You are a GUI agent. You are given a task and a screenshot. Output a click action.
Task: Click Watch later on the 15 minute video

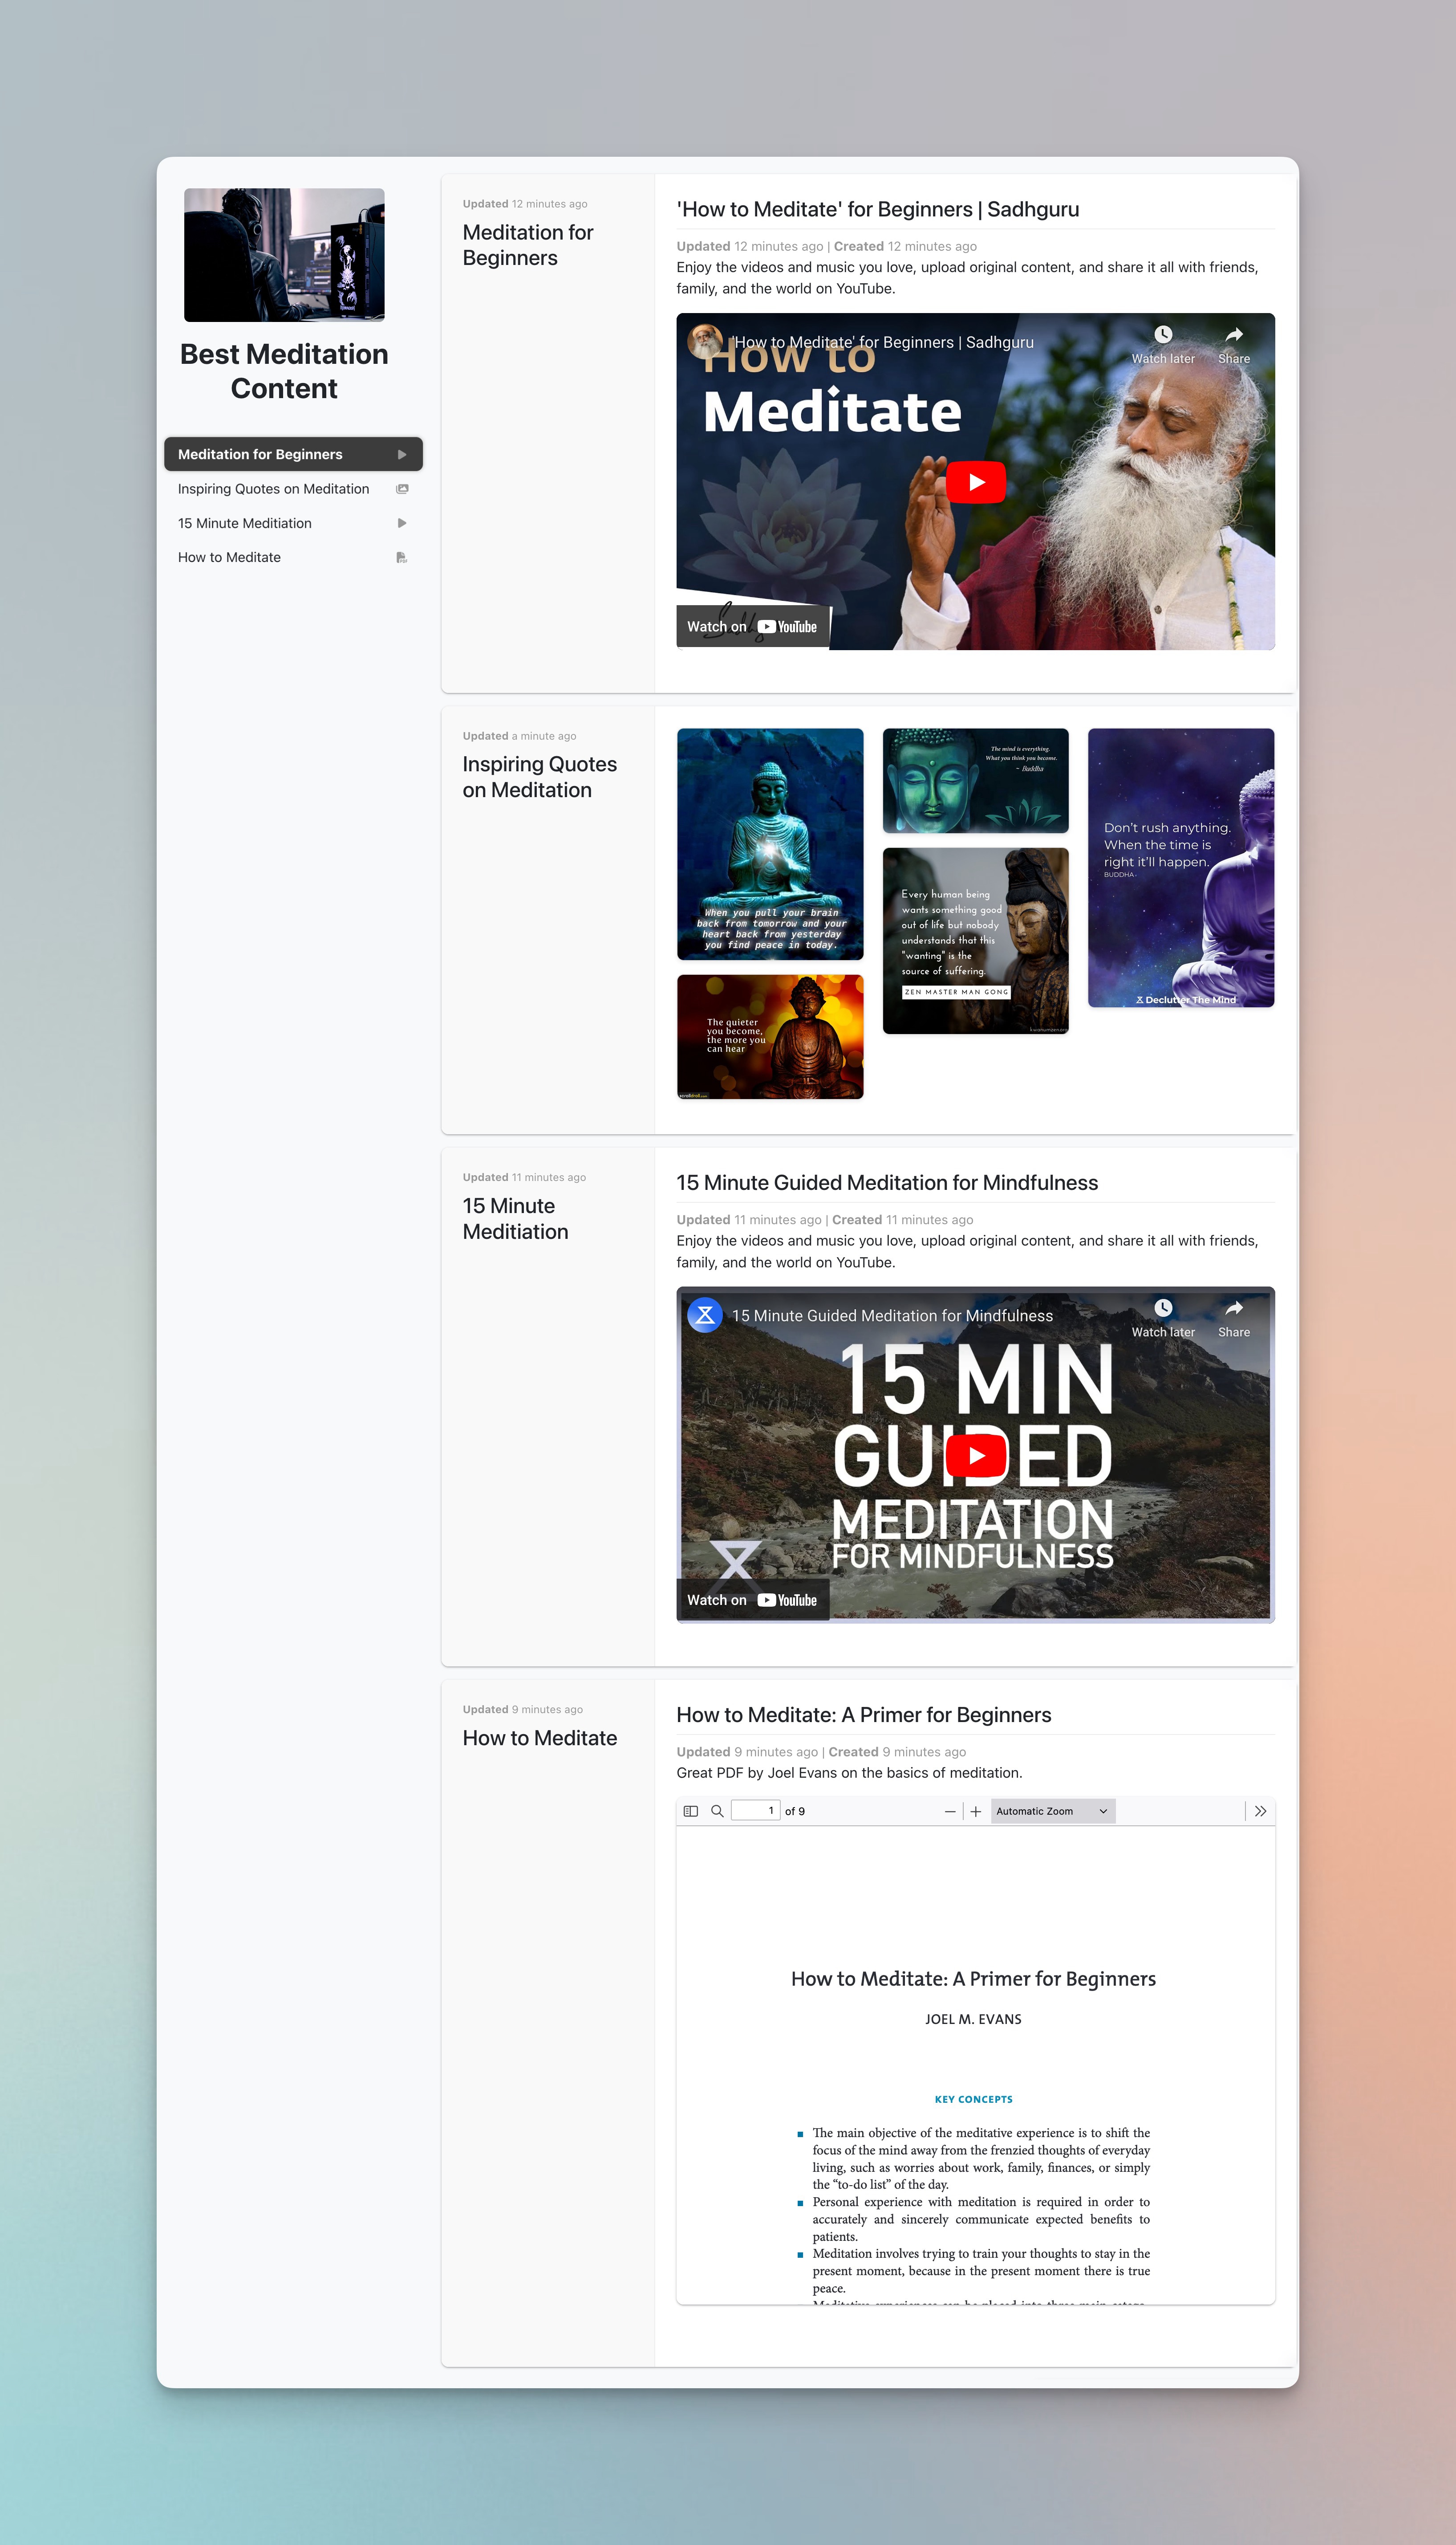tap(1163, 1319)
